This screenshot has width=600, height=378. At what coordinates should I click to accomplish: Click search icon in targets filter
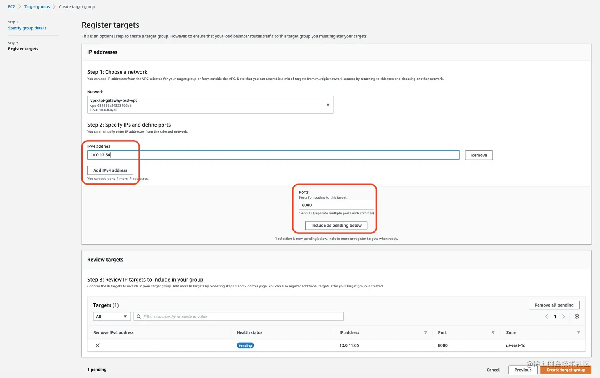coord(139,316)
